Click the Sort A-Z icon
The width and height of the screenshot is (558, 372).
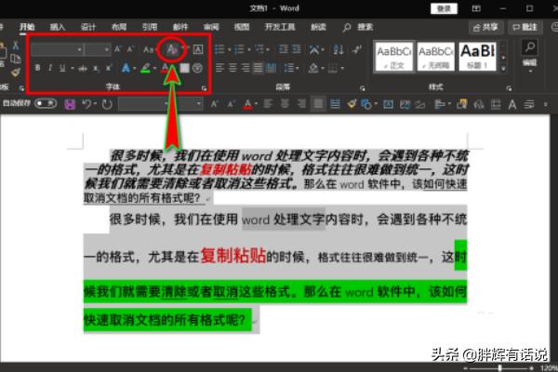[x=339, y=49]
